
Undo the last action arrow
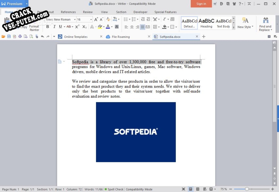42,36
